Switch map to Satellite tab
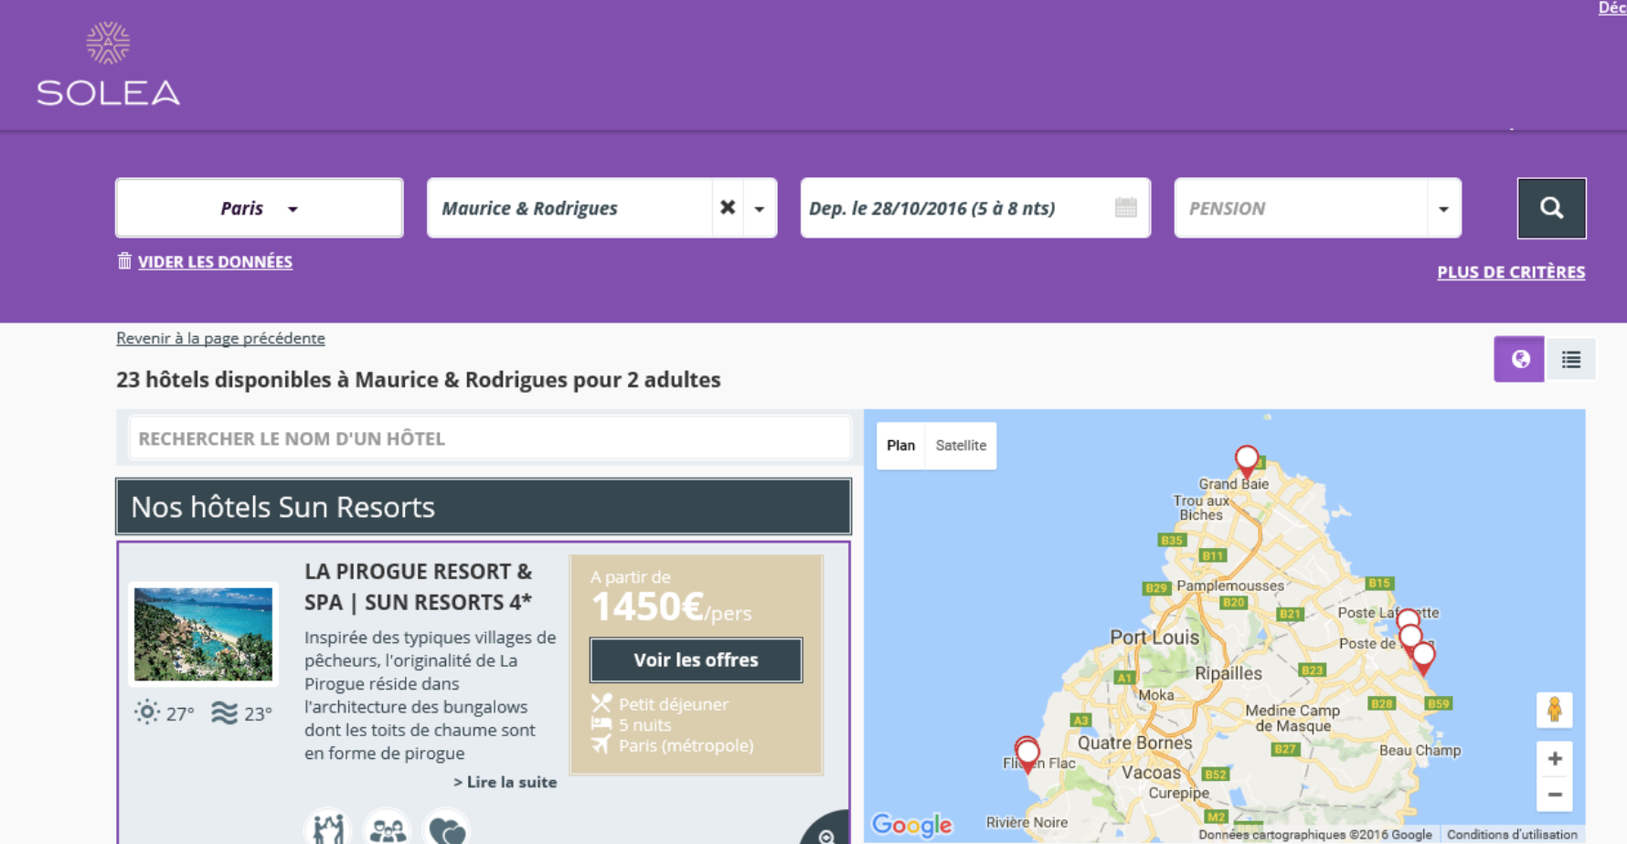This screenshot has height=844, width=1627. pos(961,446)
